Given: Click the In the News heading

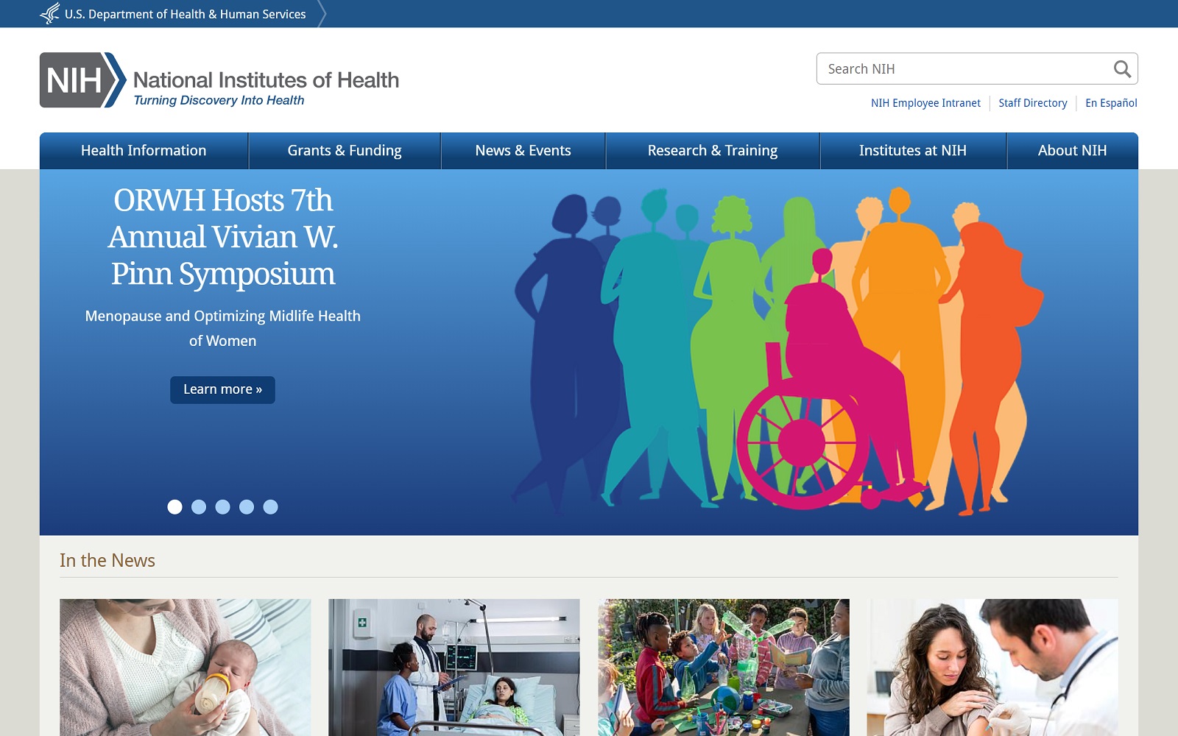Looking at the screenshot, I should [x=107, y=561].
